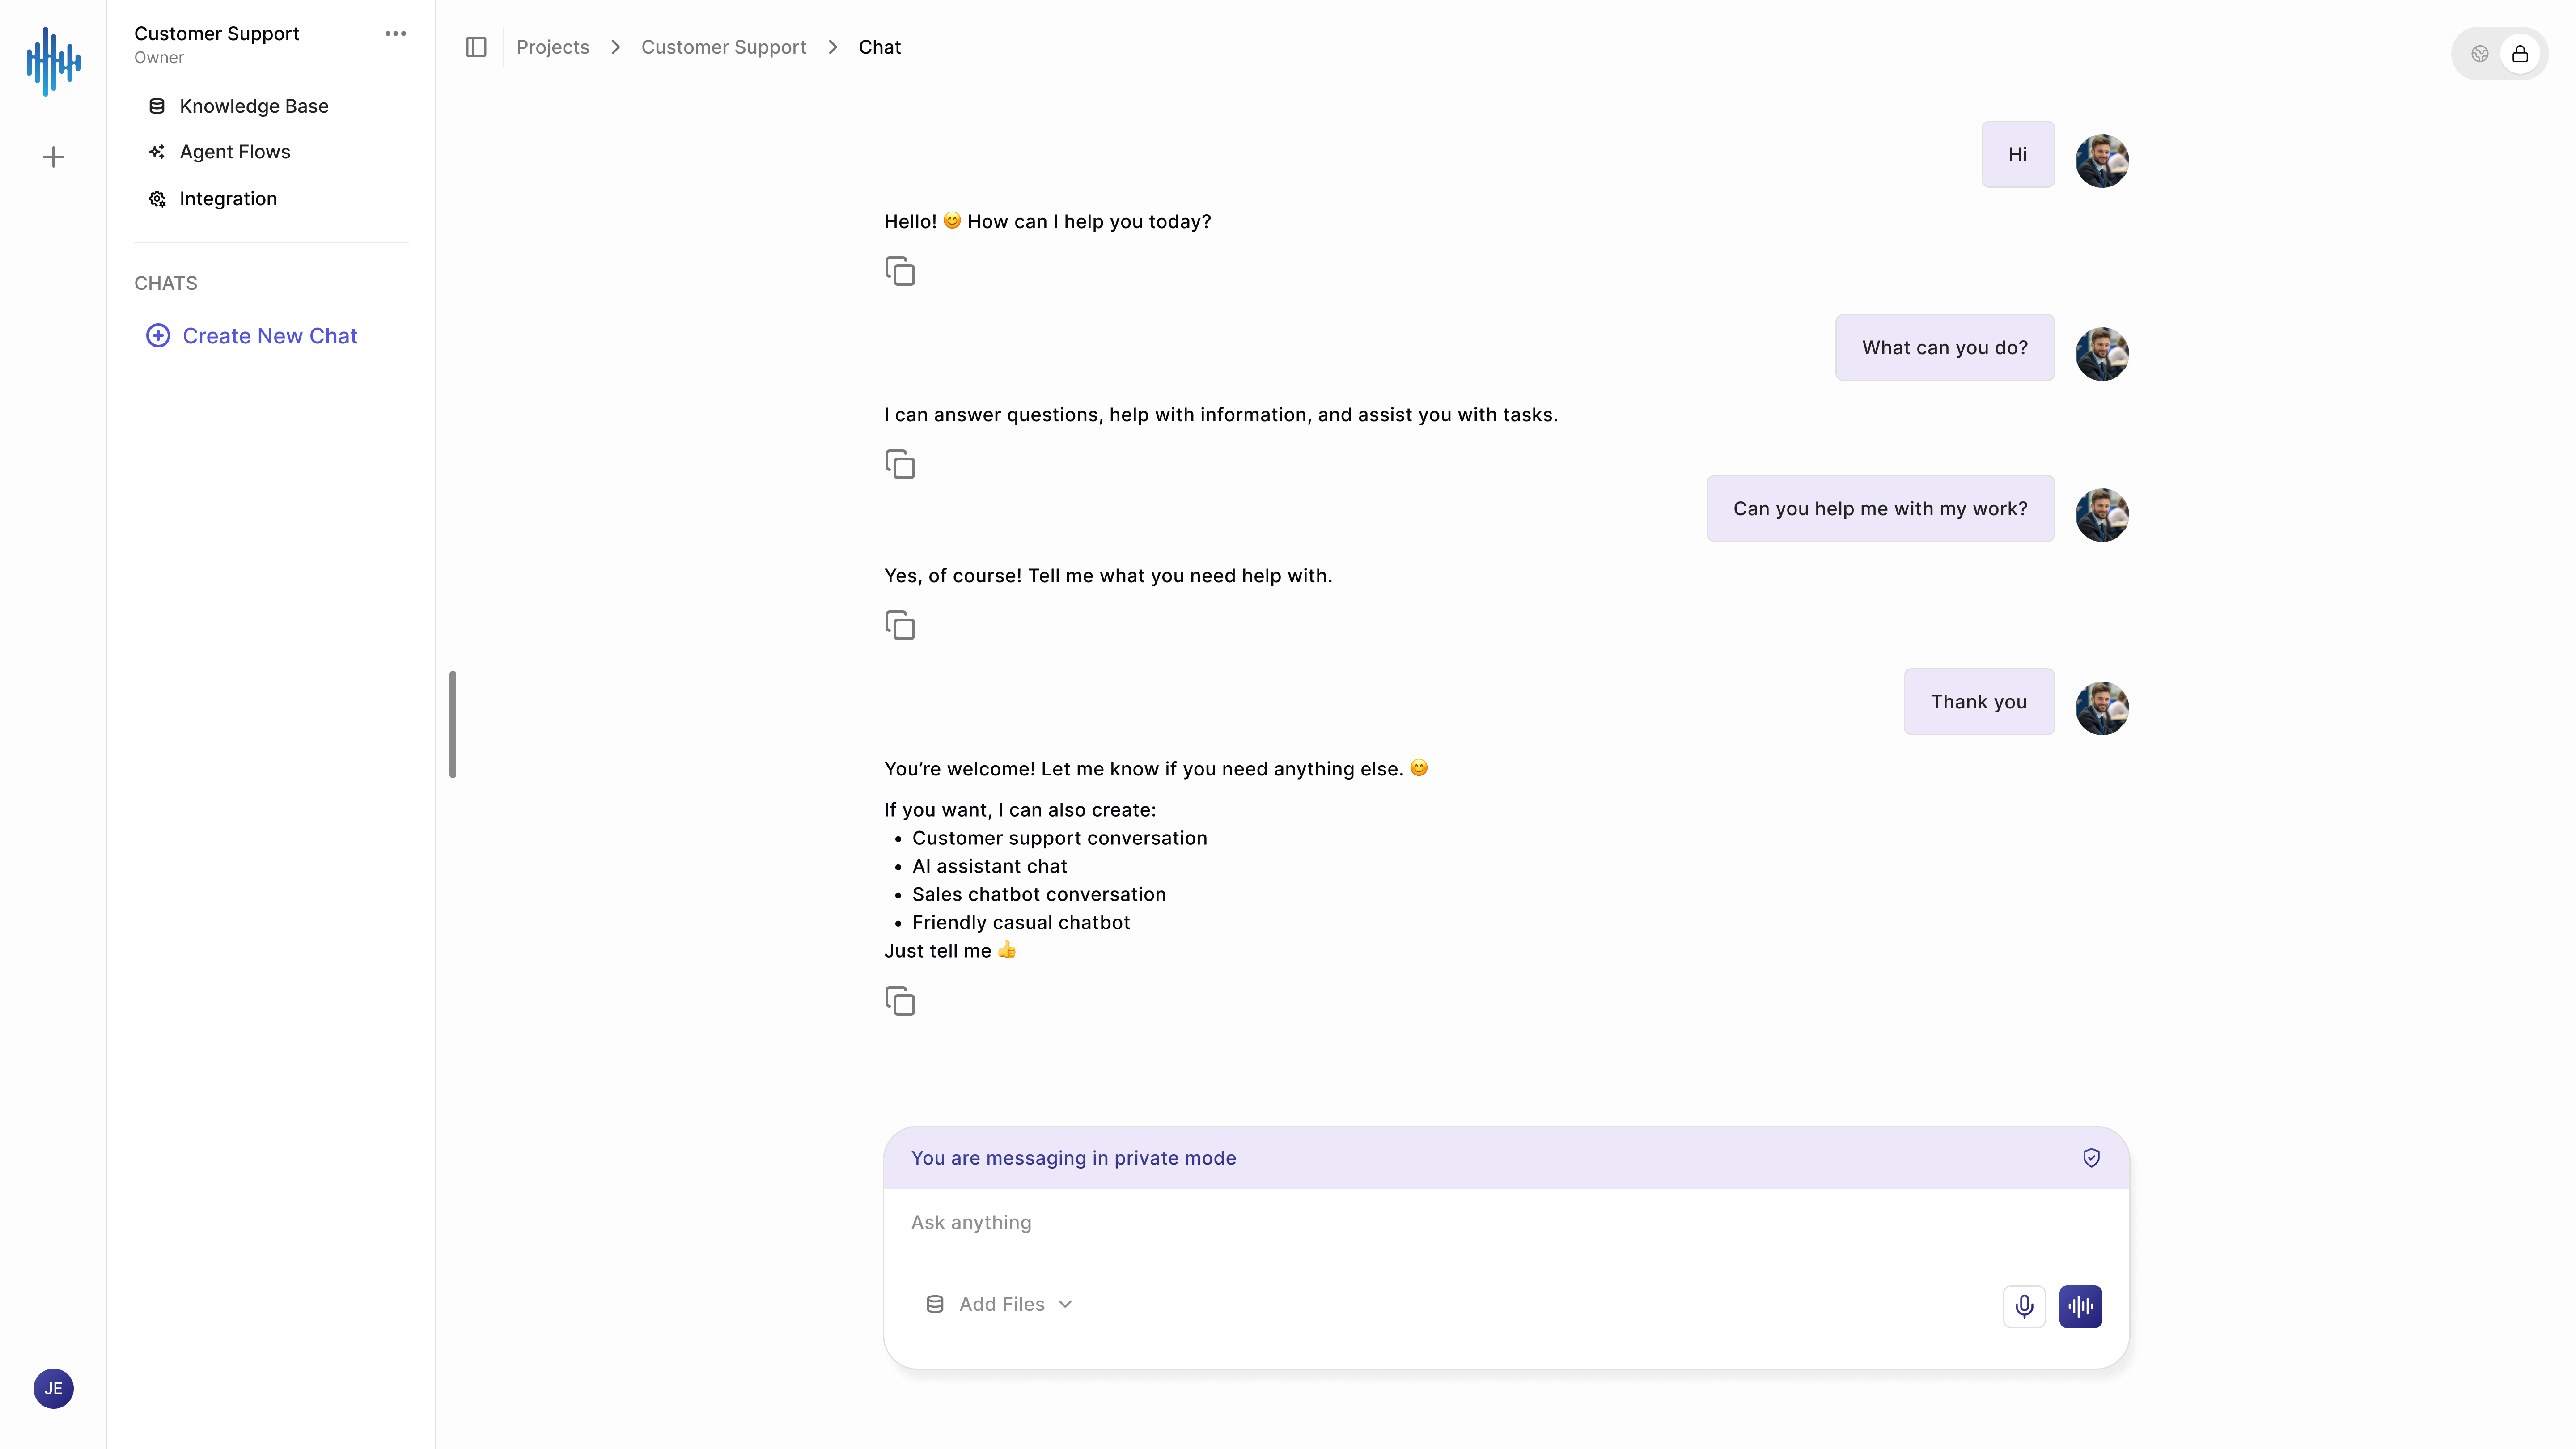The height and width of the screenshot is (1449, 2576).
Task: Click the Integration gear icon
Action: (157, 199)
